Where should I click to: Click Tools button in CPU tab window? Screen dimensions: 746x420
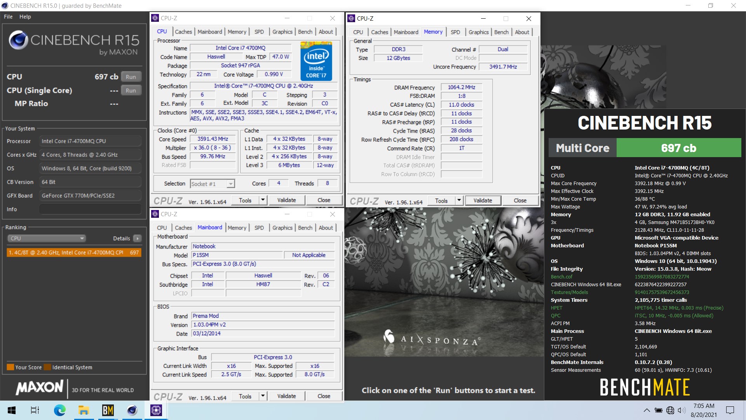[245, 200]
